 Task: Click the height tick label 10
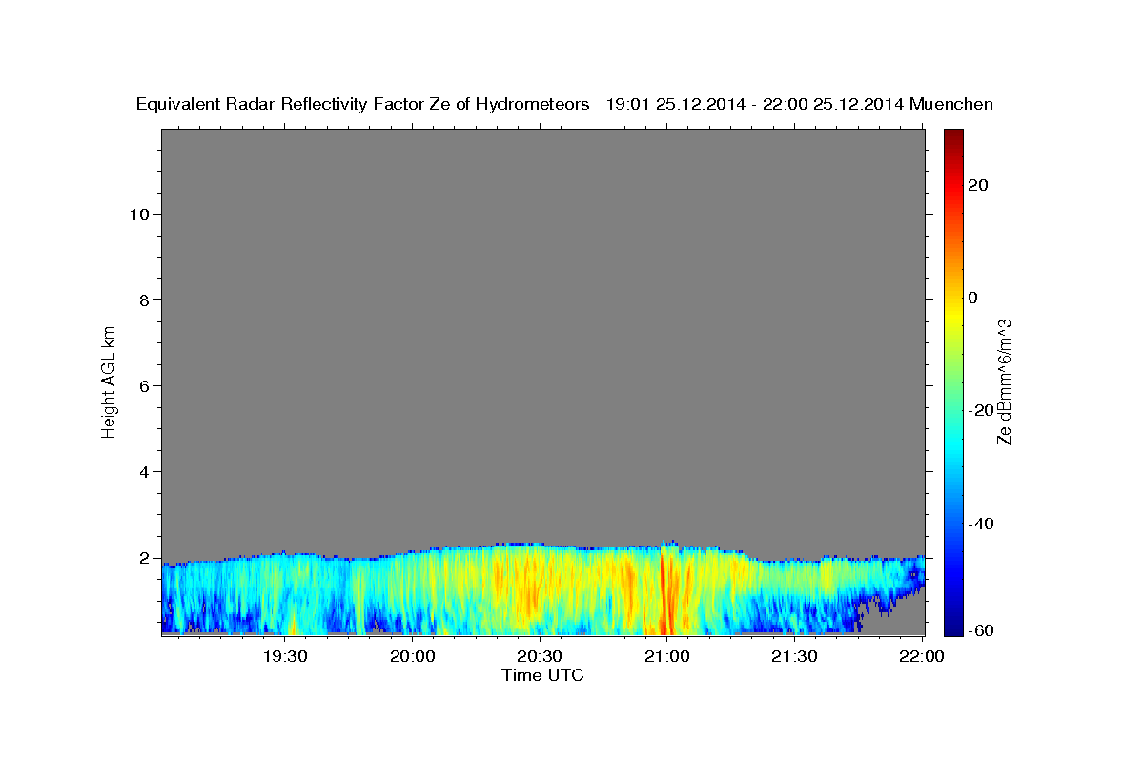click(138, 214)
